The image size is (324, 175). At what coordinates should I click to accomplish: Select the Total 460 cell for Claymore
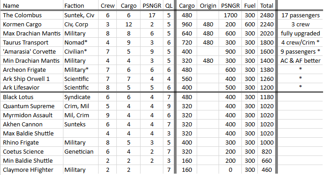coord(267,170)
